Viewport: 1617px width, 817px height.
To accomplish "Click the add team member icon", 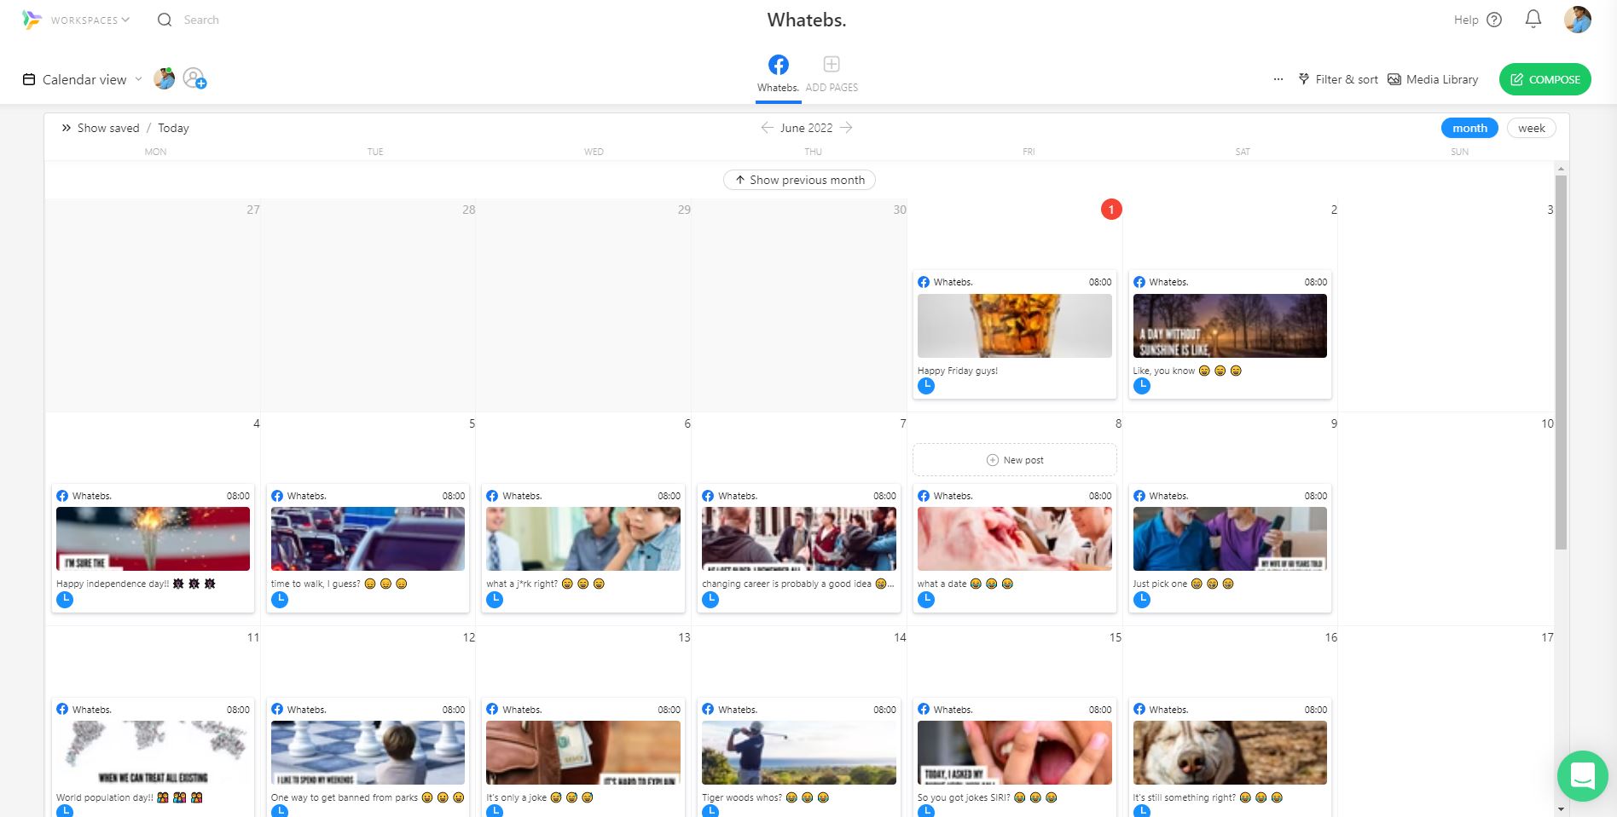I will point(195,78).
